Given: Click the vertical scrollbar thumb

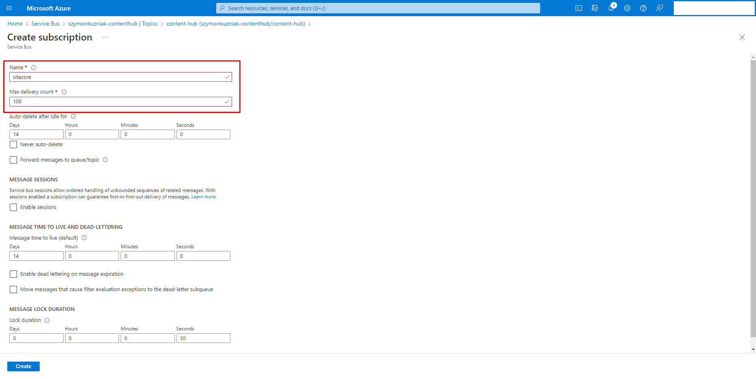Looking at the screenshot, I should click(x=753, y=198).
